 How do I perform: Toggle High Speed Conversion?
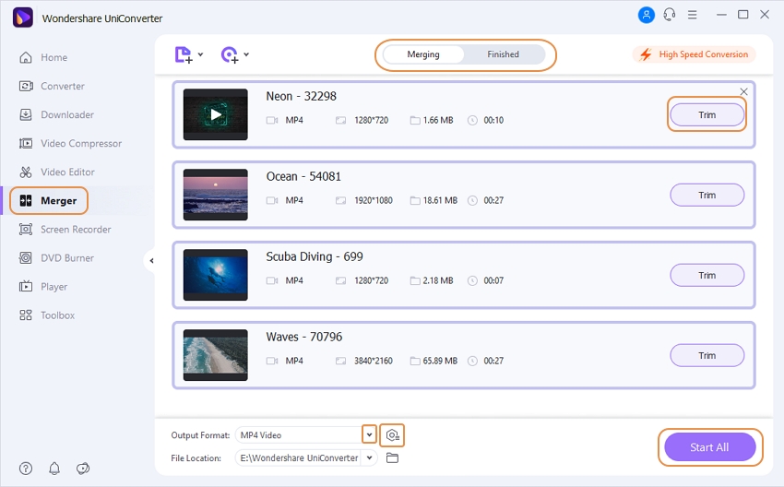695,54
